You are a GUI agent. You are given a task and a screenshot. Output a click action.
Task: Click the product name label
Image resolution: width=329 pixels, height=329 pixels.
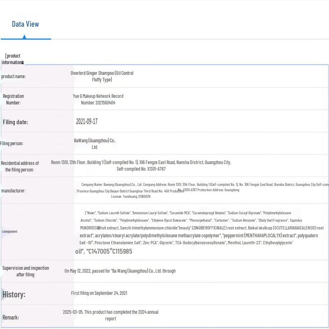[13, 76]
